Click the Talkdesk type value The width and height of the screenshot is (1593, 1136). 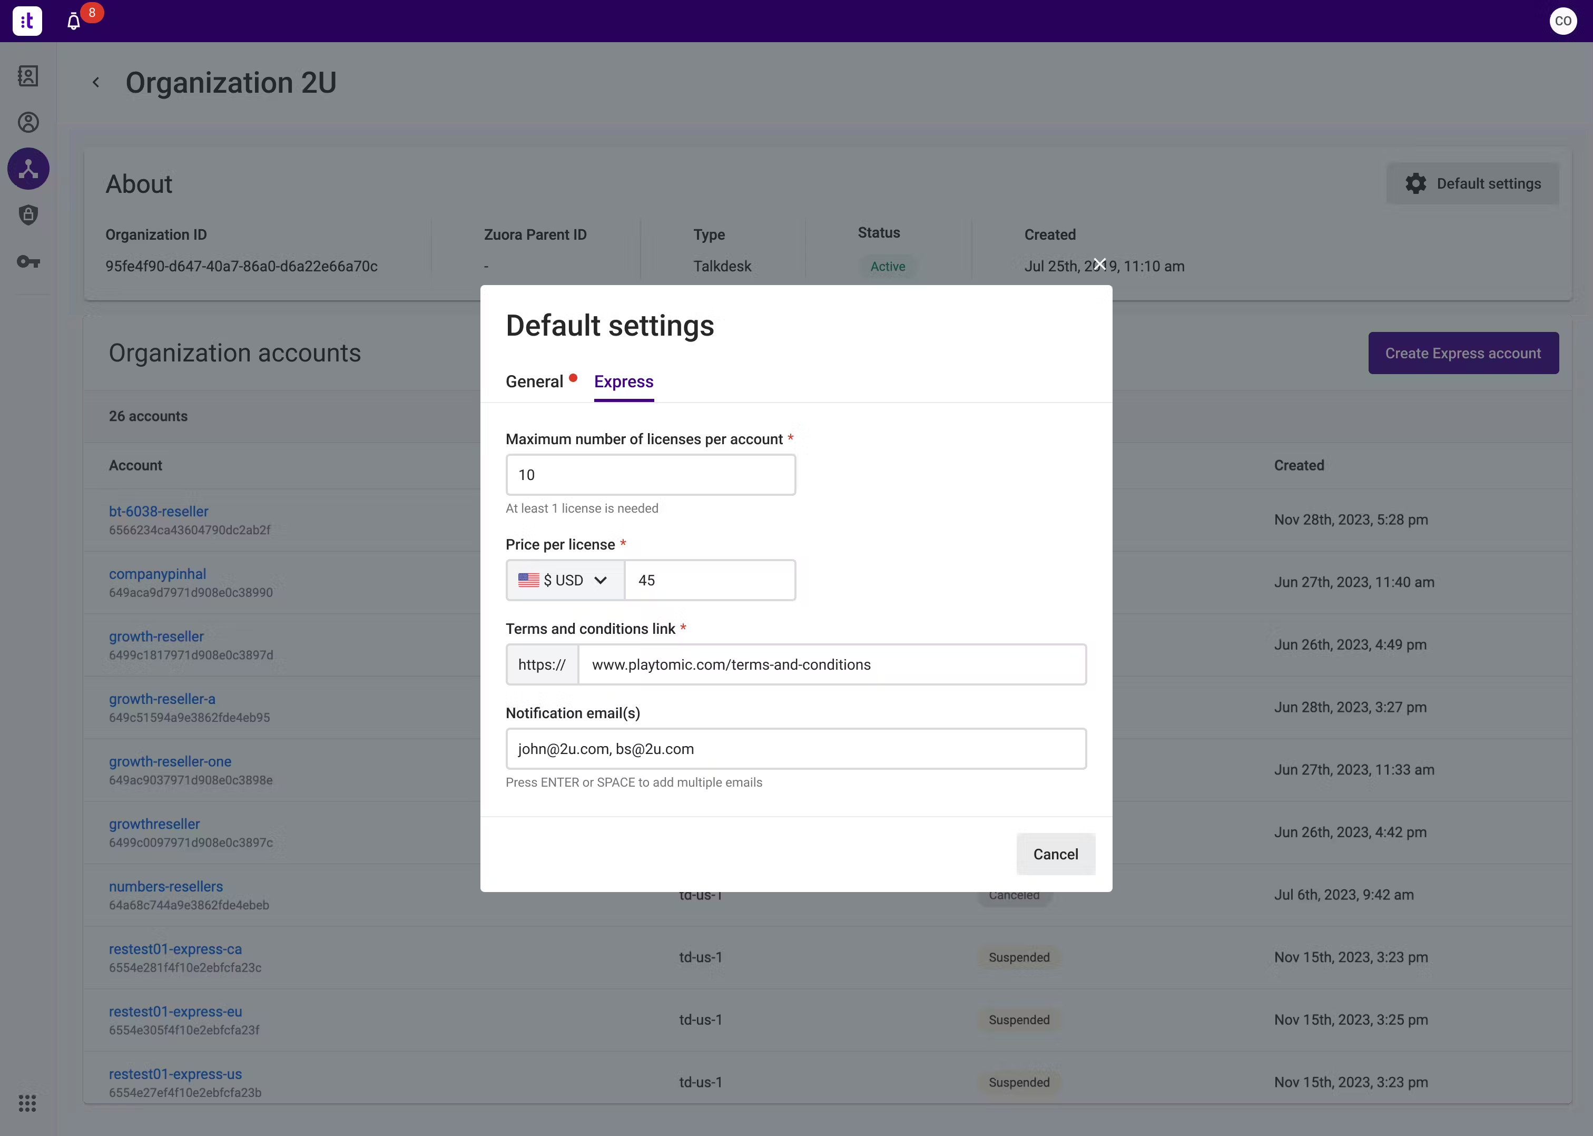click(x=722, y=267)
